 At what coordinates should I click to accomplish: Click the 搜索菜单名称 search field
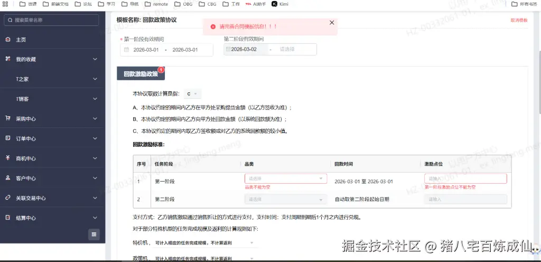51,20
